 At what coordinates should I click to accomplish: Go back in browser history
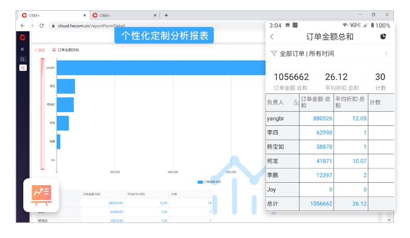pyautogui.click(x=22, y=25)
